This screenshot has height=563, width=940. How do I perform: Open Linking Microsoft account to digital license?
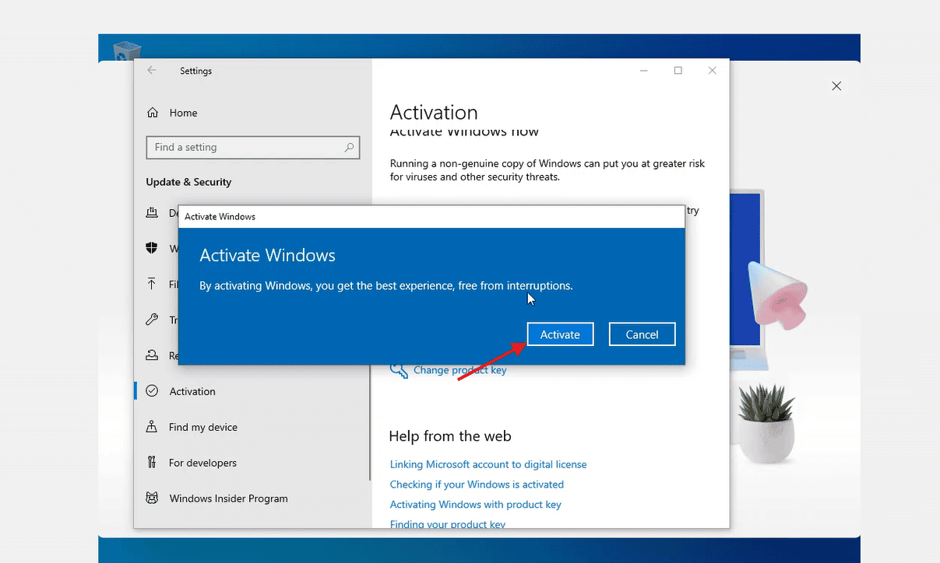(488, 464)
